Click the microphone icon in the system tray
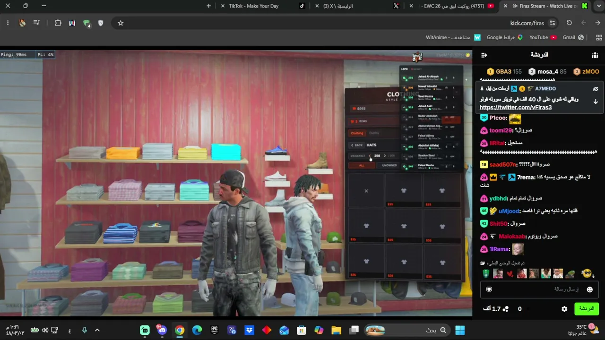Screen dimensions: 605x340 point(84,331)
